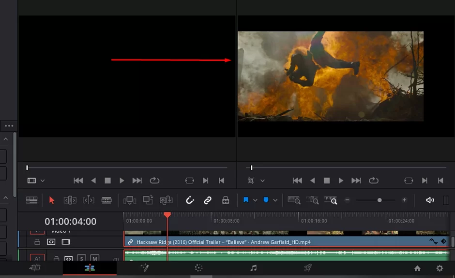Stop playback in the source viewer
The height and width of the screenshot is (278, 455).
[x=107, y=181]
